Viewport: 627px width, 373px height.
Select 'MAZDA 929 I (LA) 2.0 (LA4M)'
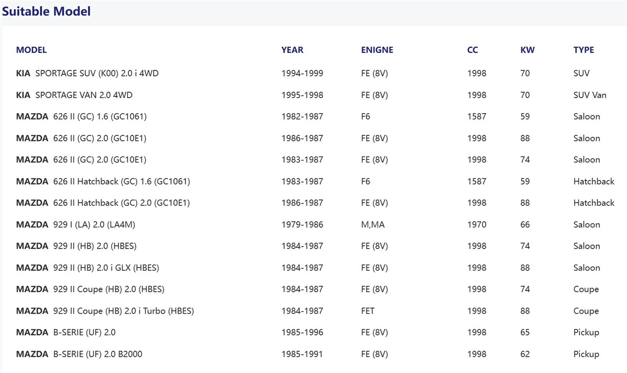tap(76, 225)
